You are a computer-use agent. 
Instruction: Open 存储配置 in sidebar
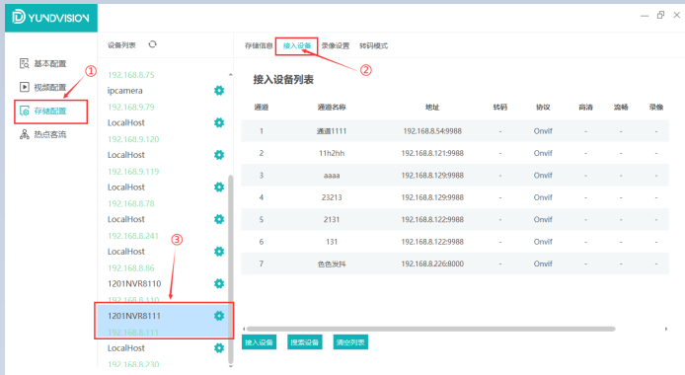coord(43,111)
